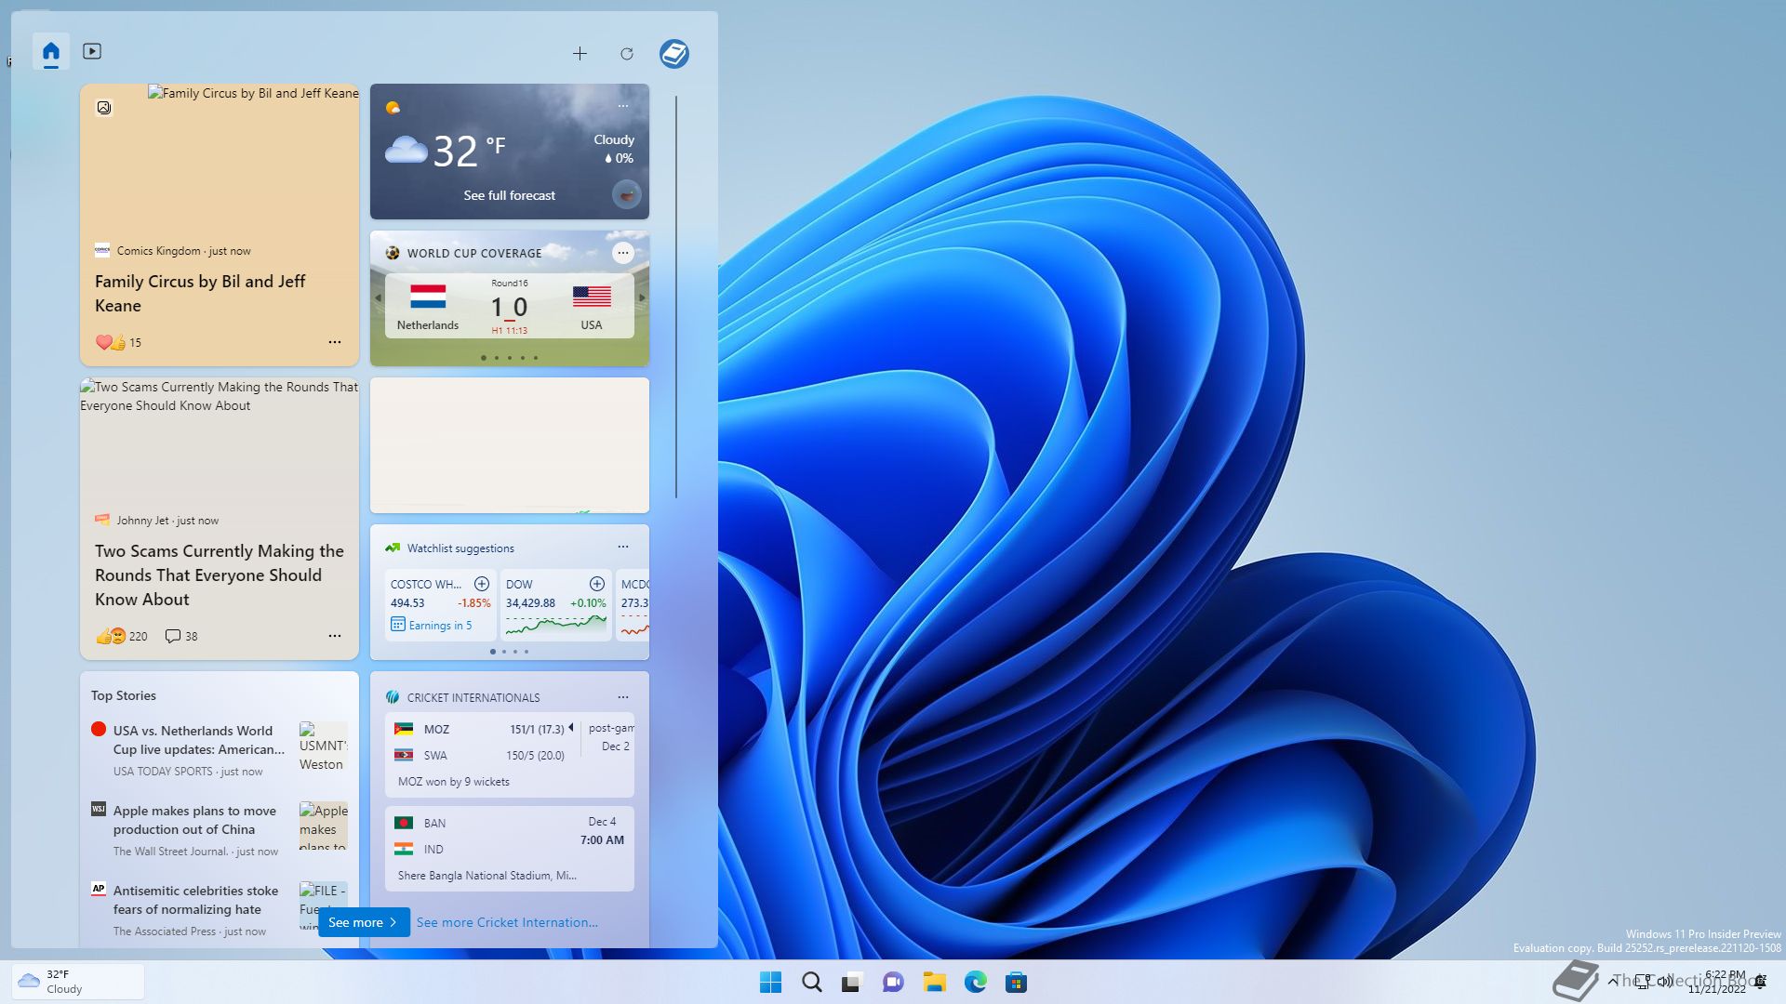Open BAN vs IND cricket match

pos(510,849)
